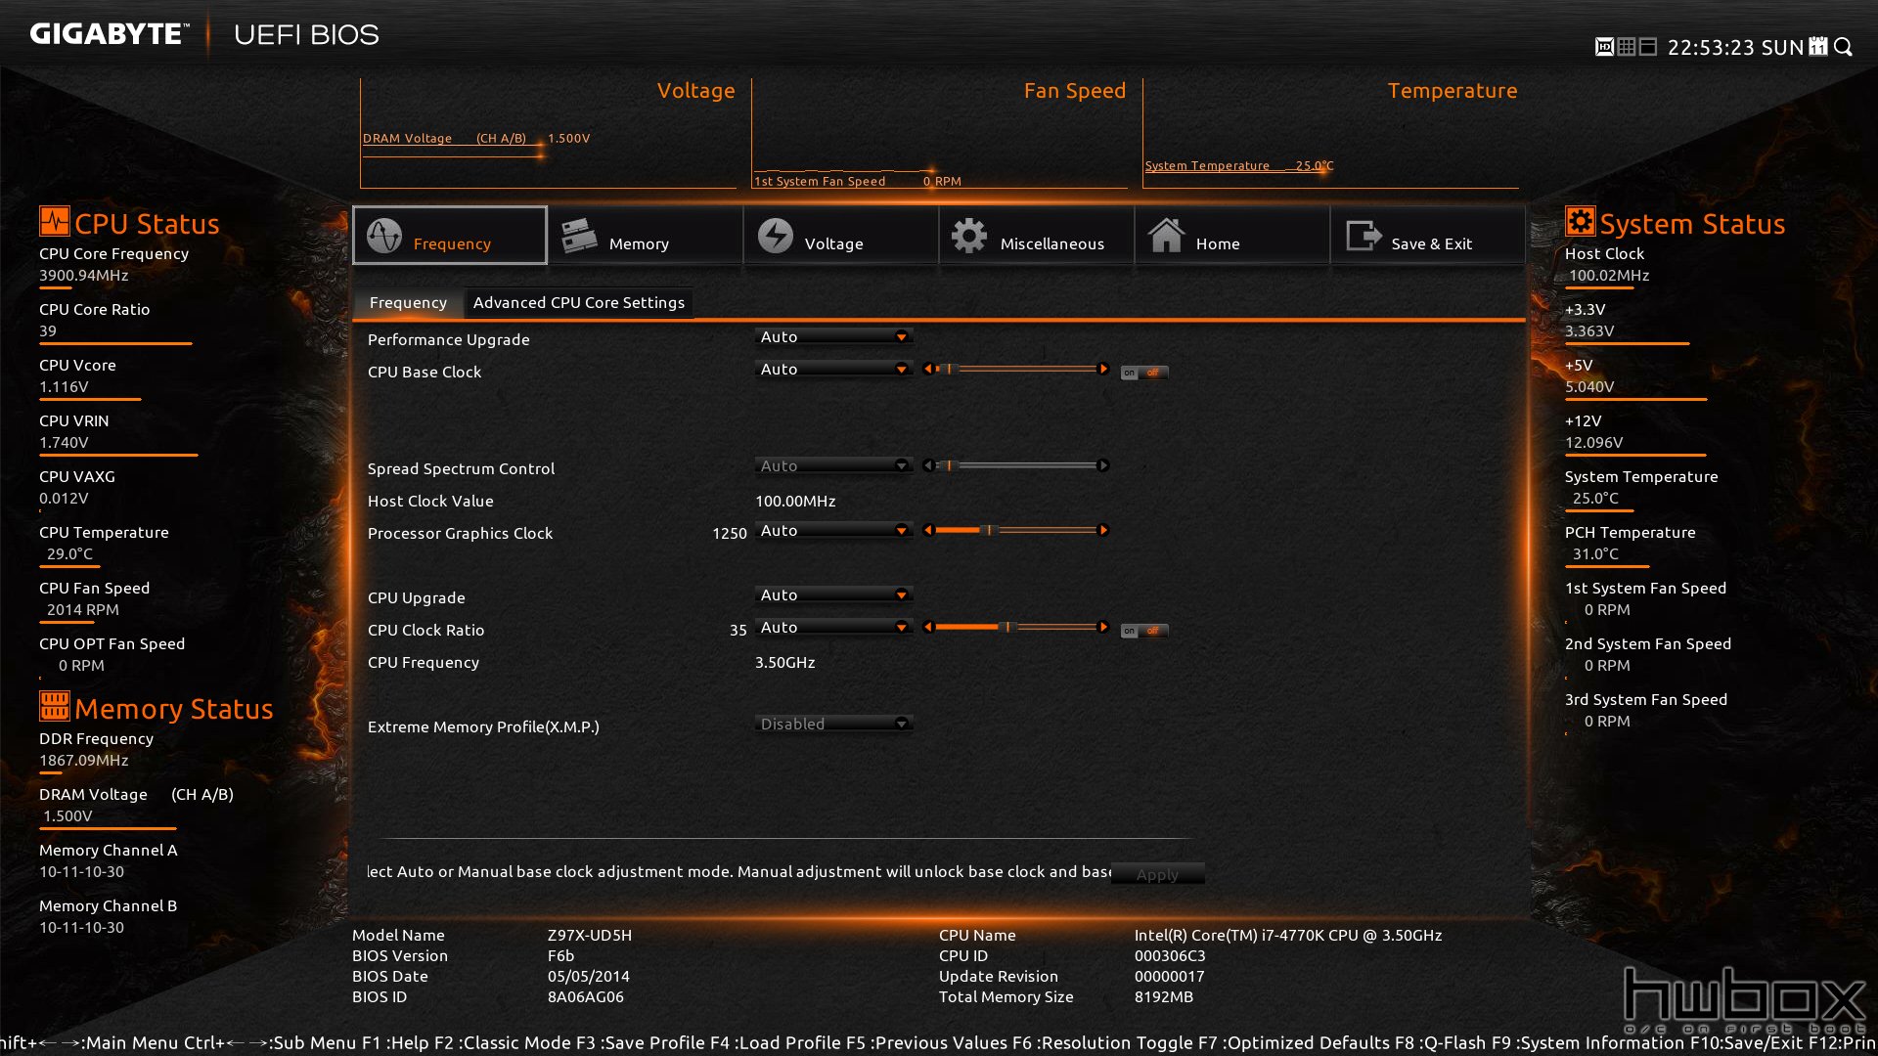
Task: Click CPU Vcore value 1.116V
Action: 64,387
